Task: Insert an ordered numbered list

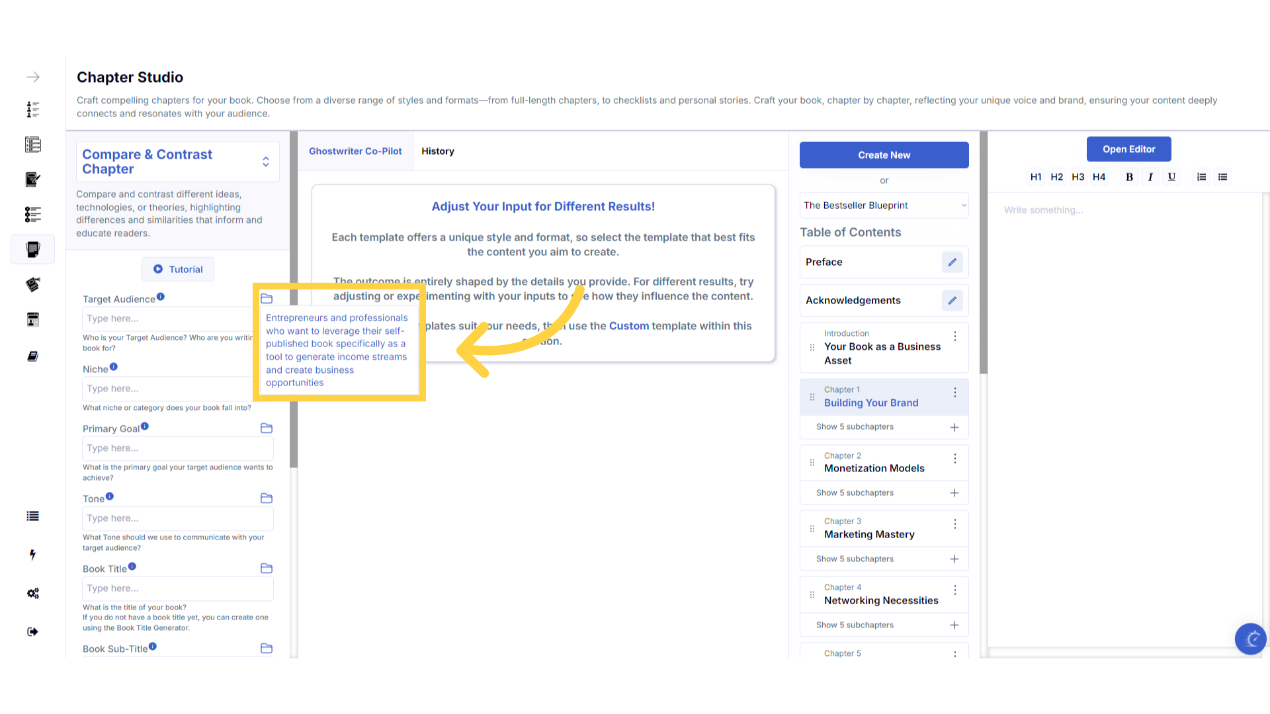Action: 1201,177
